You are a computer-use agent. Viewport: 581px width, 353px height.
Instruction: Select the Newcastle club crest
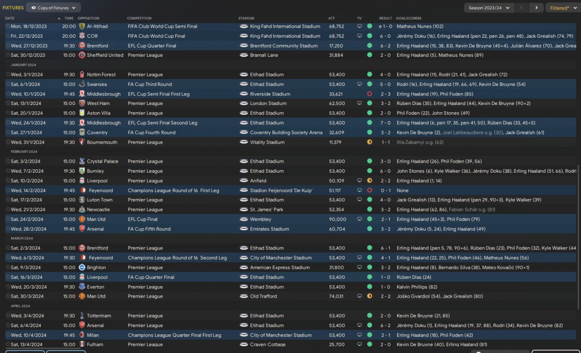(82, 210)
